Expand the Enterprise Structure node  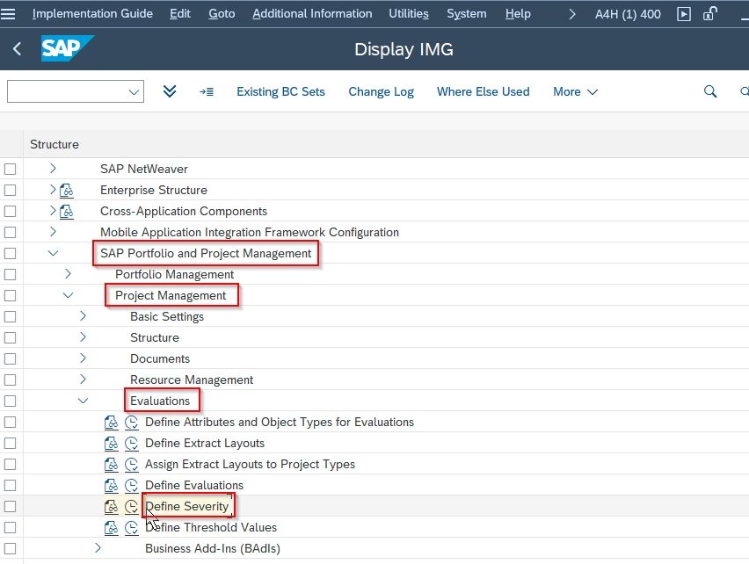pos(53,190)
